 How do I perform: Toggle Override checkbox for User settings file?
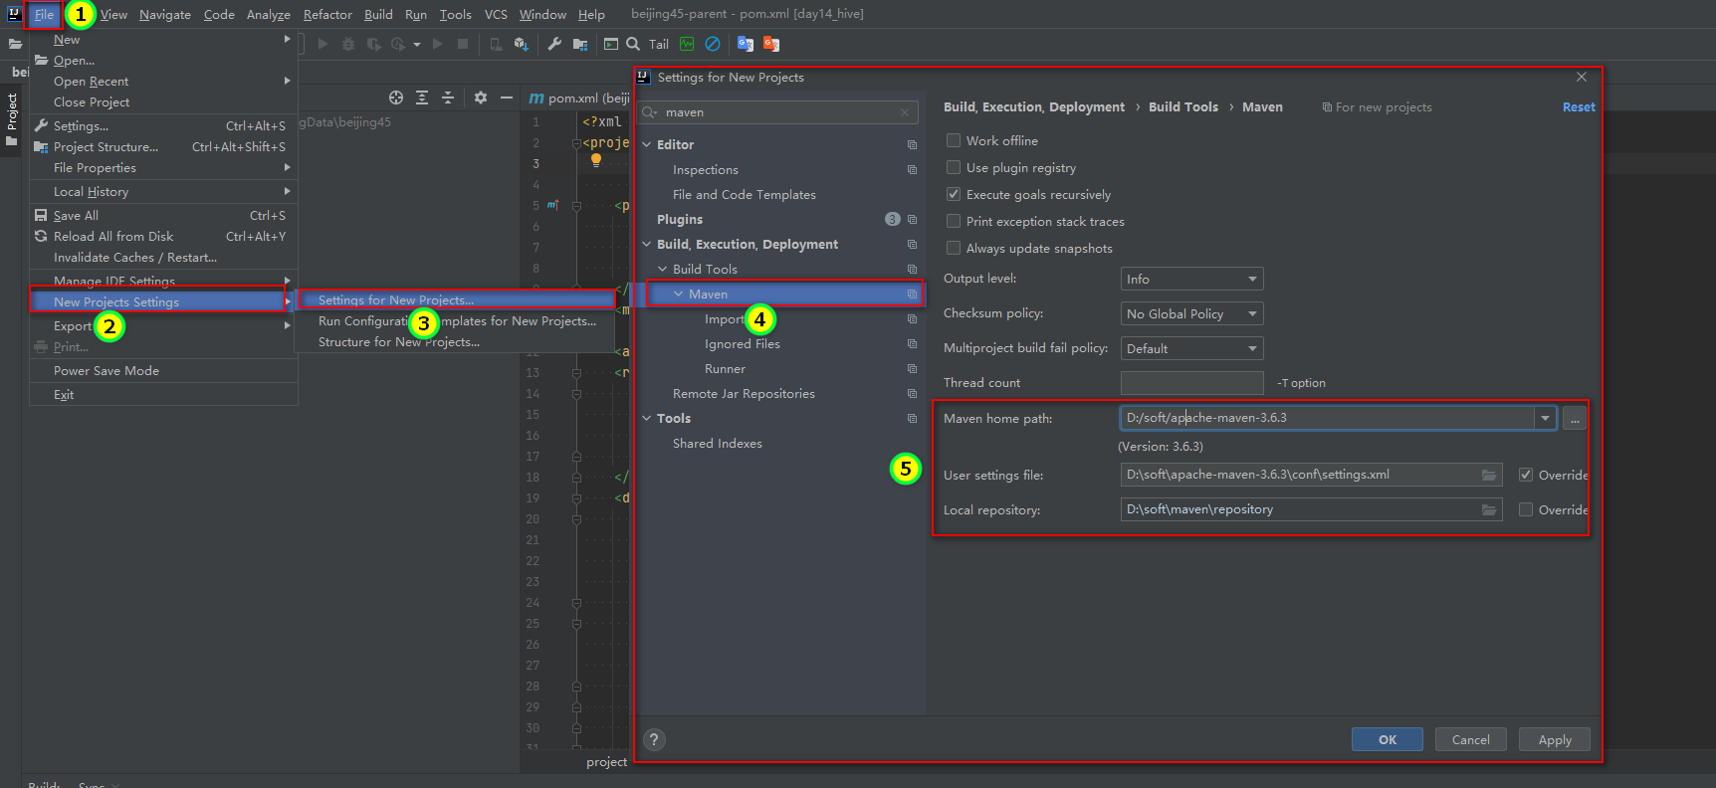click(1526, 475)
